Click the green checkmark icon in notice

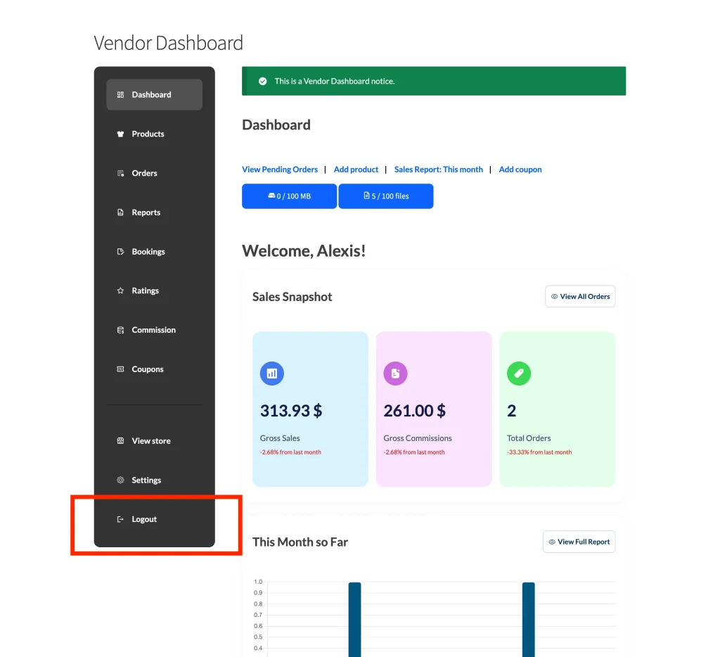[263, 82]
